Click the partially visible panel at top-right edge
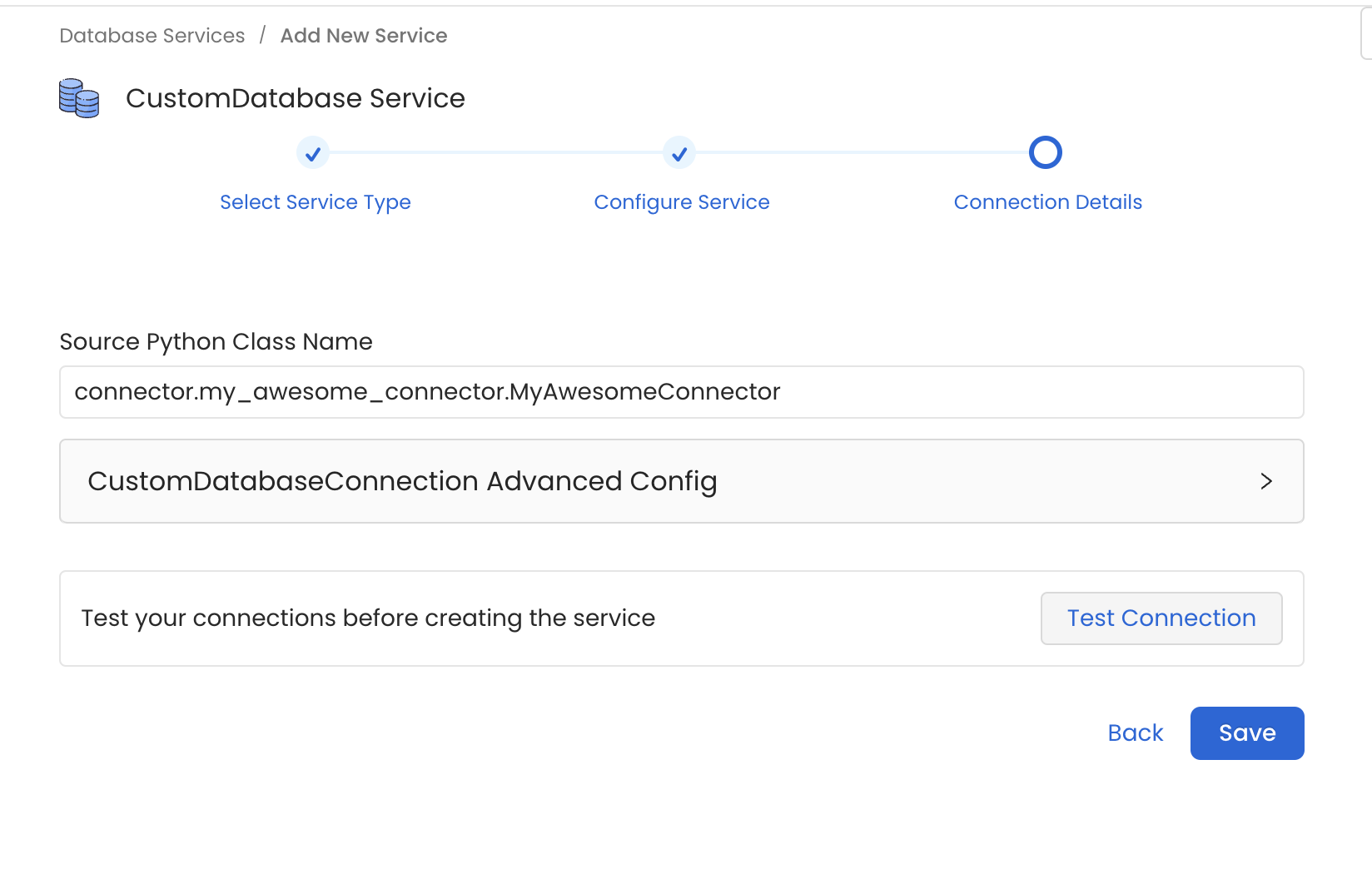This screenshot has width=1372, height=874. click(x=1366, y=33)
